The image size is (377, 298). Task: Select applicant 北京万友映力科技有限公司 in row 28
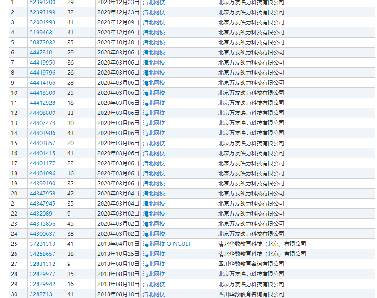251,274
